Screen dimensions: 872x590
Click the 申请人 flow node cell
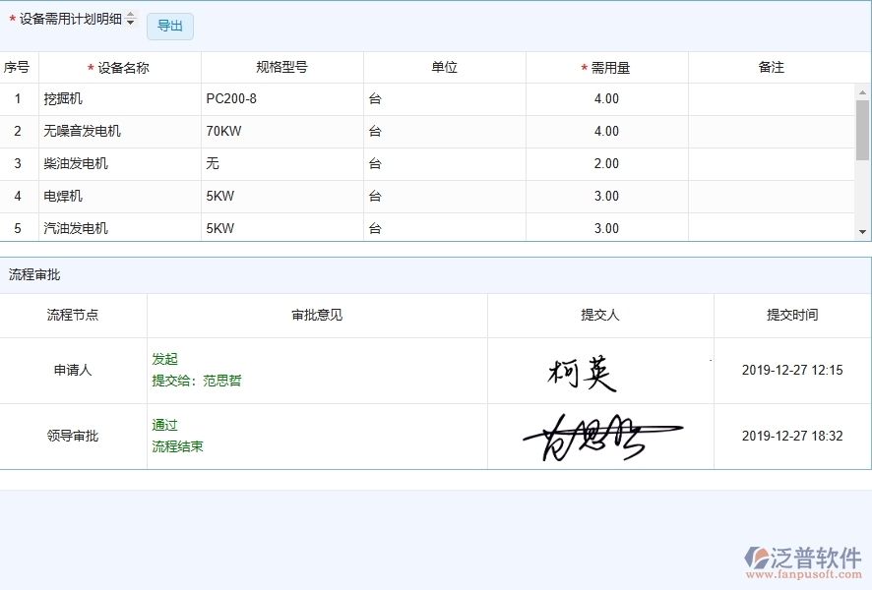pos(73,370)
